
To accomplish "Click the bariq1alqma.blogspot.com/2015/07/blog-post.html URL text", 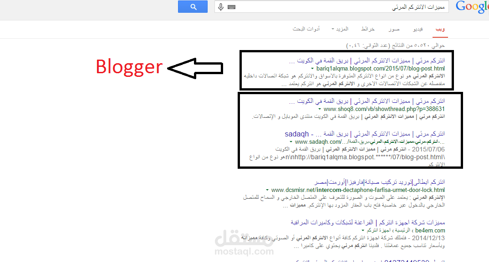I will point(381,69).
